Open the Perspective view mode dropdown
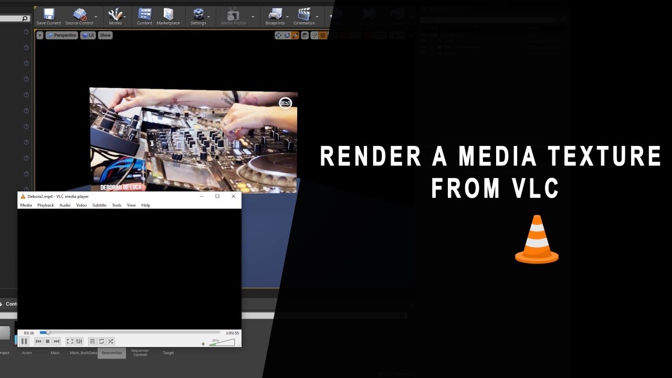The width and height of the screenshot is (672, 378). (x=61, y=35)
